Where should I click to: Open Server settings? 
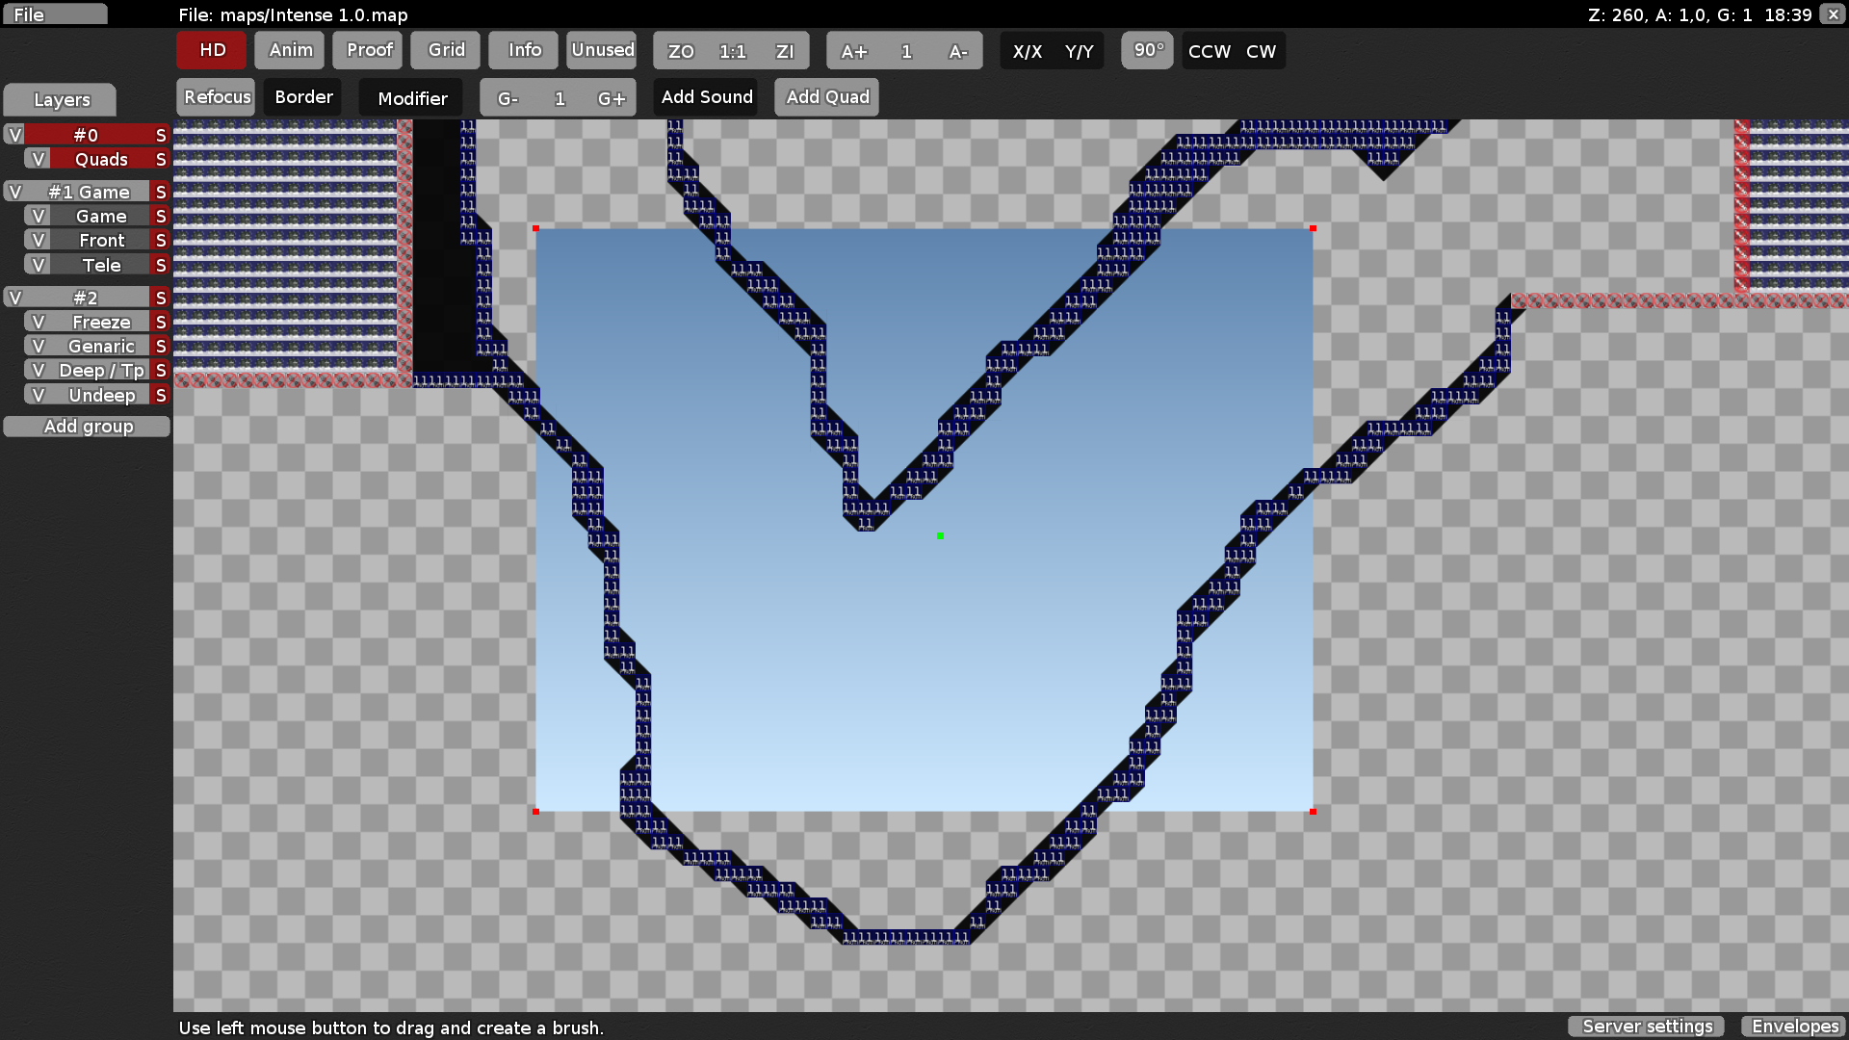tap(1647, 1027)
